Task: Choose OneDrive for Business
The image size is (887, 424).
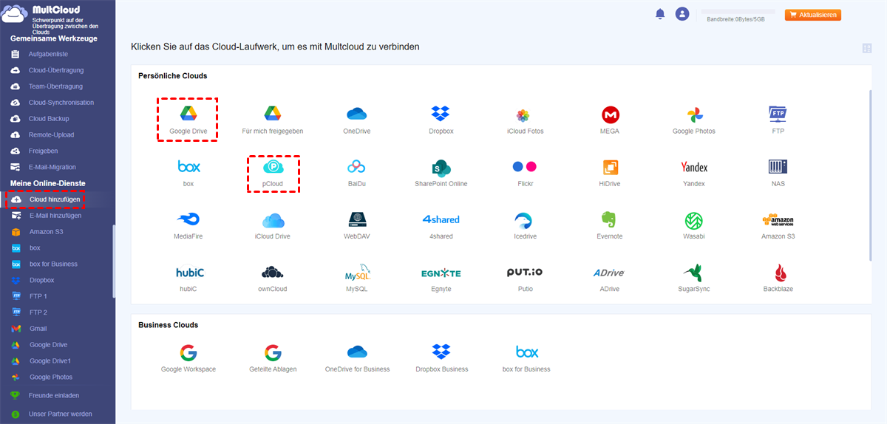Action: click(357, 352)
